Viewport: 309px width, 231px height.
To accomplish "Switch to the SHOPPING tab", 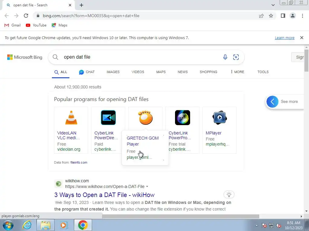I will [209, 72].
